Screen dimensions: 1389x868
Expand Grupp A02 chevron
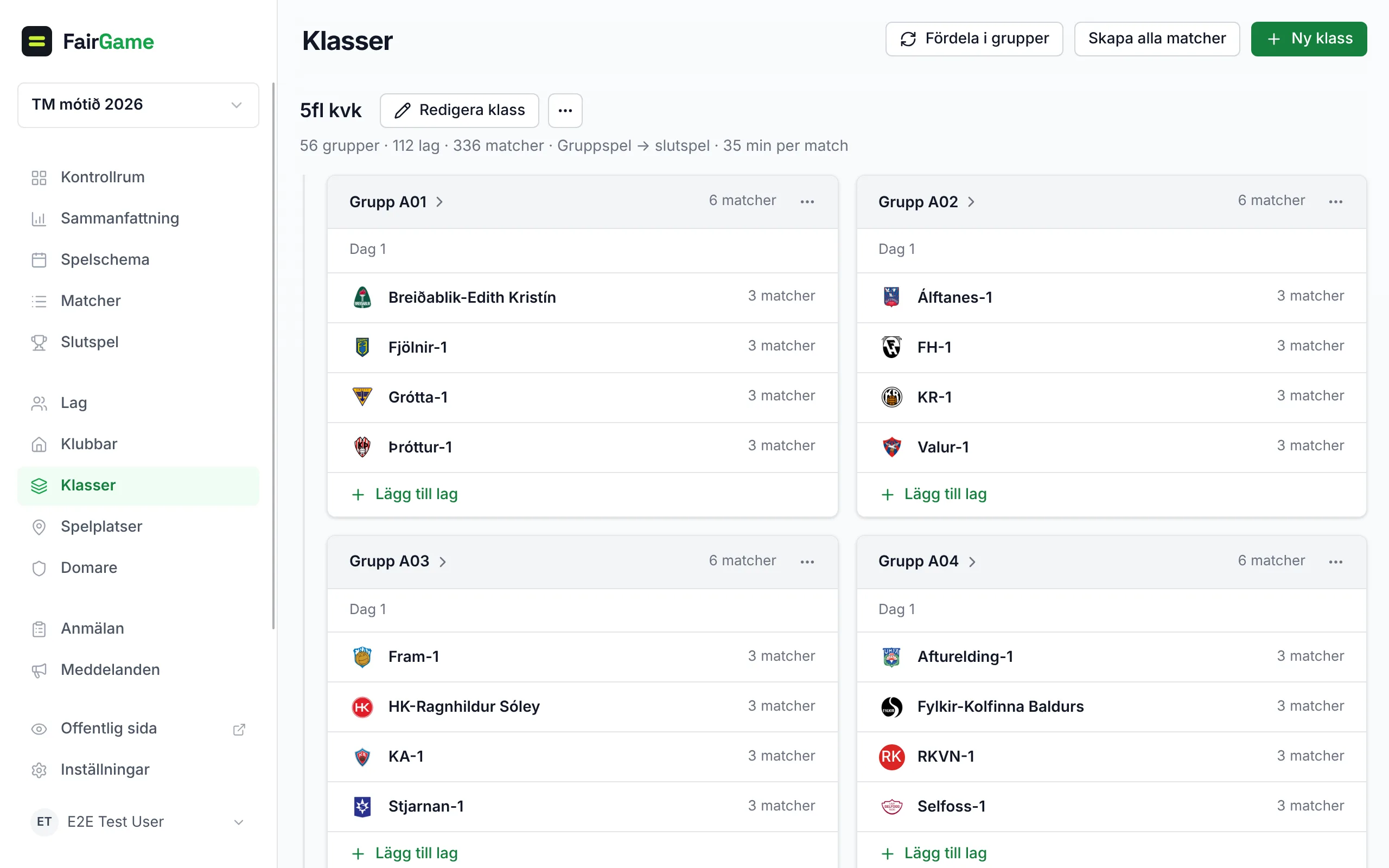click(971, 202)
